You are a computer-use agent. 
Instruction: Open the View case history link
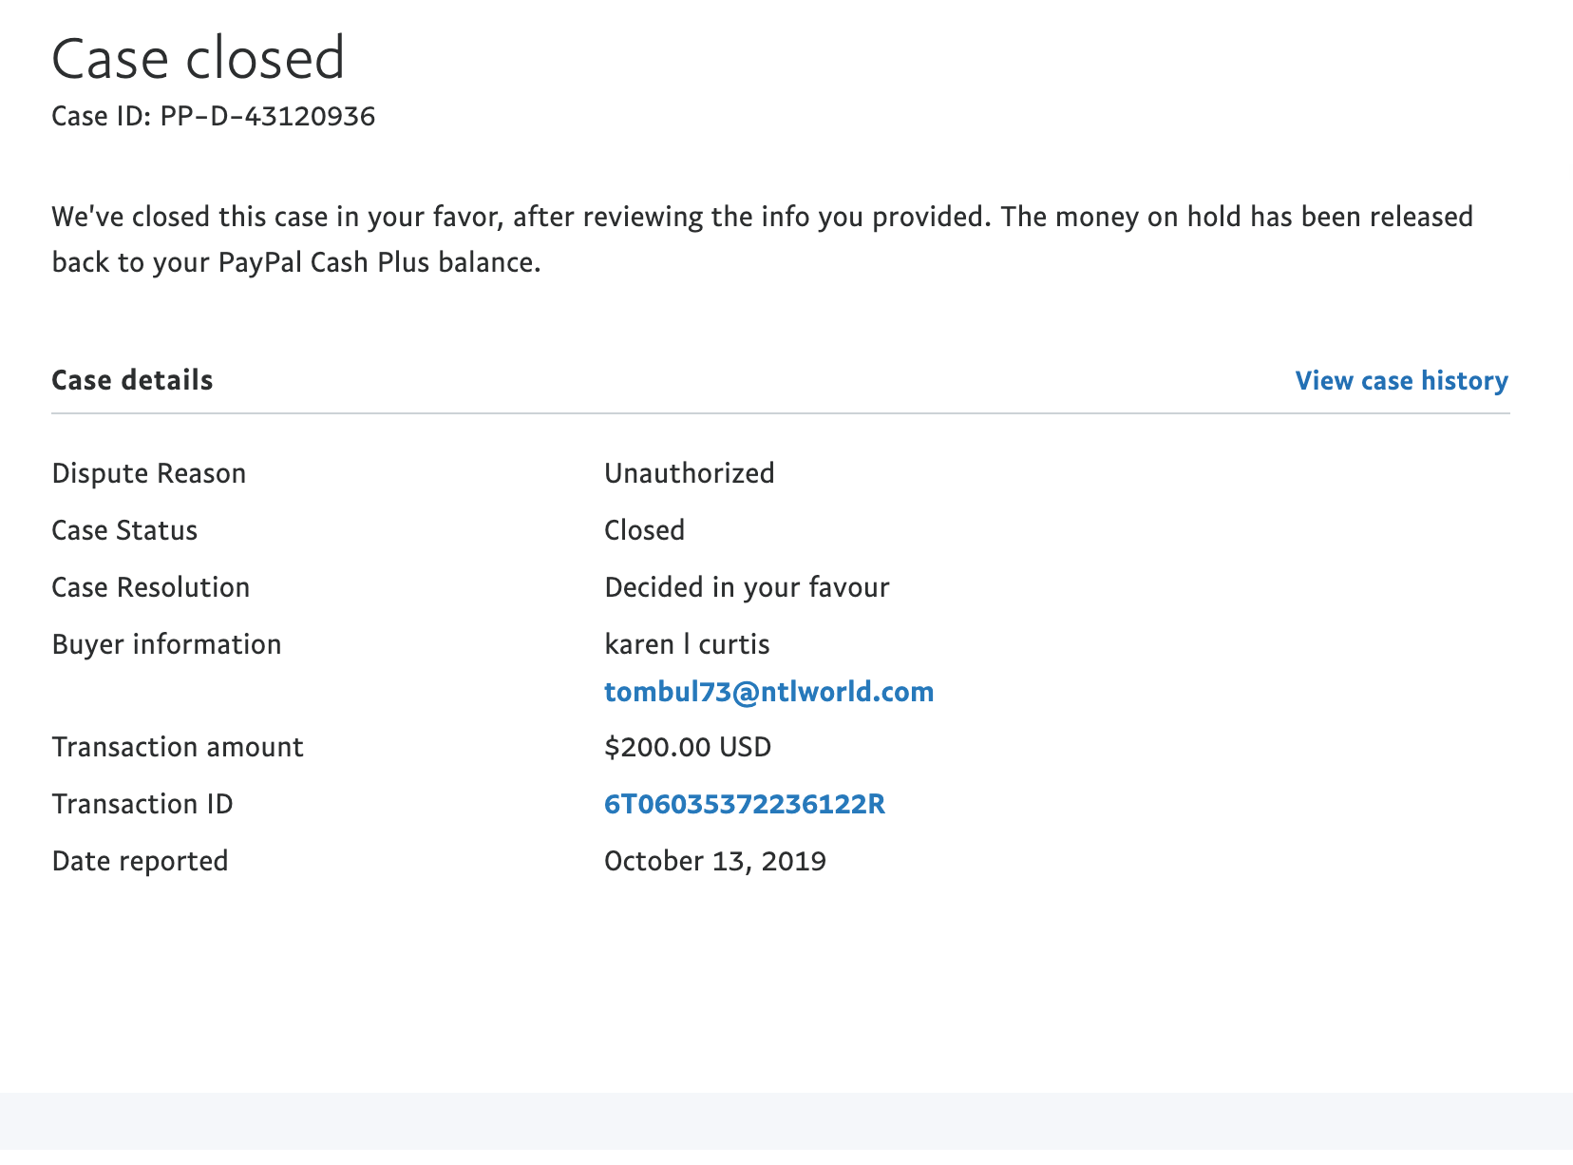click(1401, 381)
